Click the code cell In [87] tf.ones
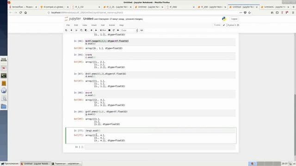This screenshot has width=296, height=166. point(160,75)
